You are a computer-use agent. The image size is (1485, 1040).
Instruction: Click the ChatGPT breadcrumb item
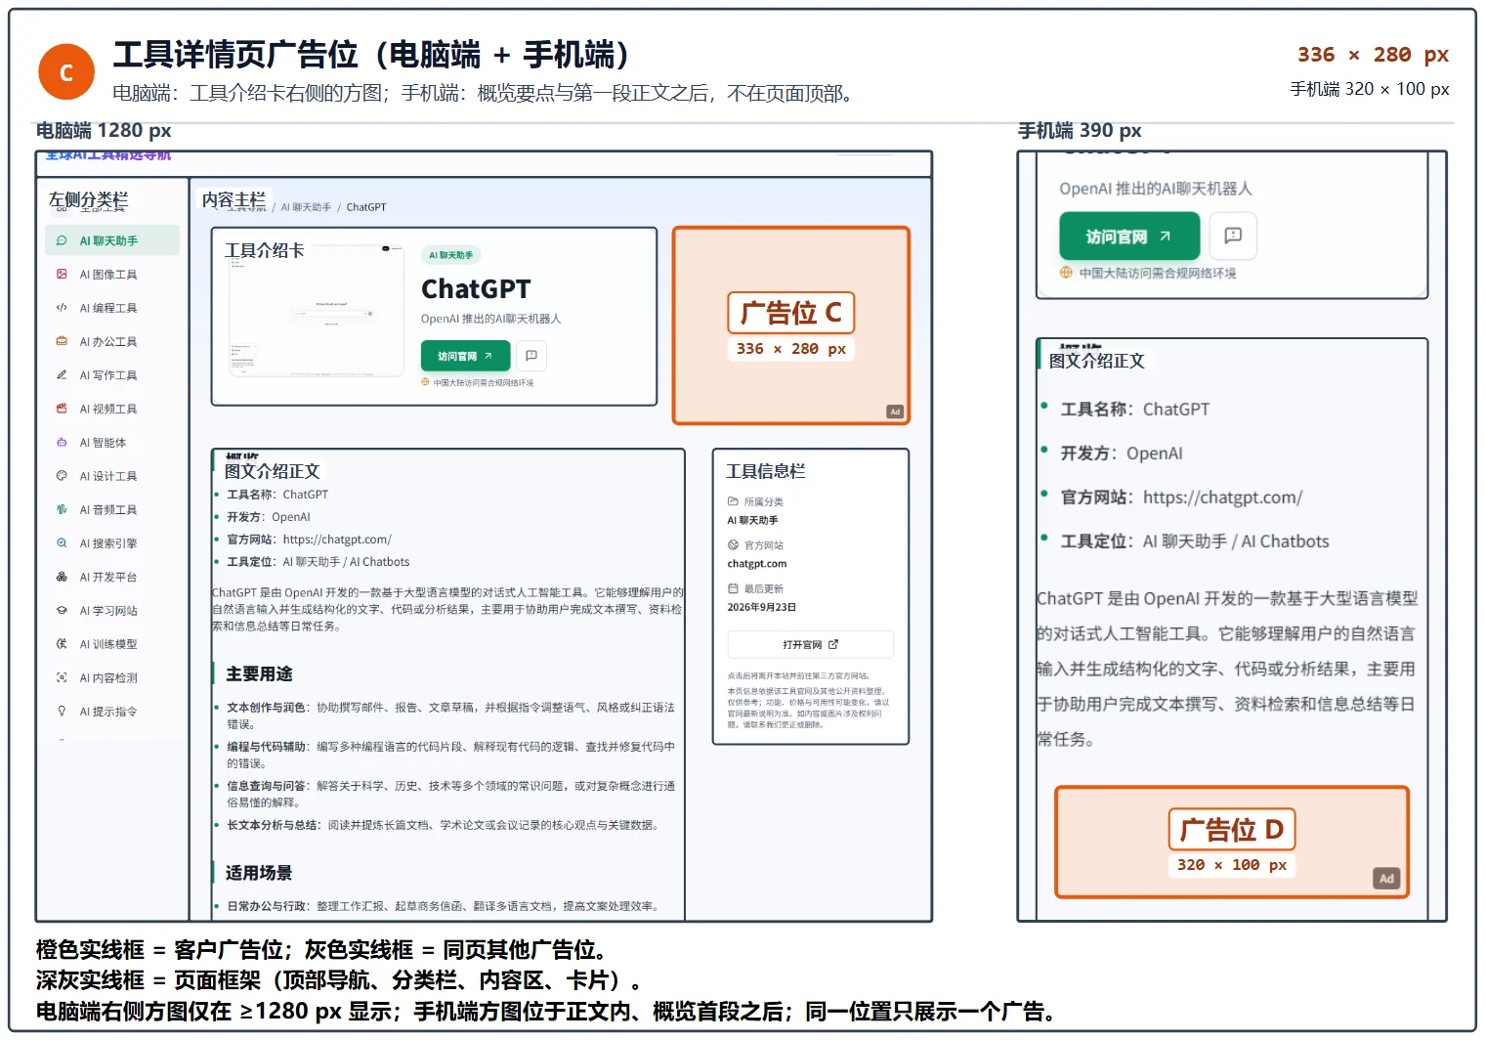tap(366, 207)
